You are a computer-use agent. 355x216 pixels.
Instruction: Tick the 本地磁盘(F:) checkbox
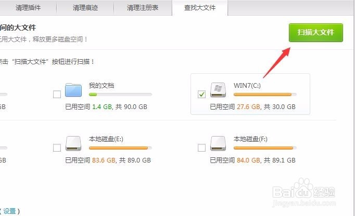coord(201,148)
